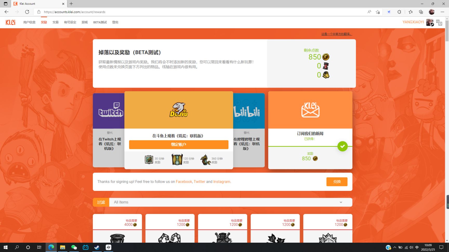Open the user avatar in the site header
This screenshot has width=449, height=252.
(430, 22)
